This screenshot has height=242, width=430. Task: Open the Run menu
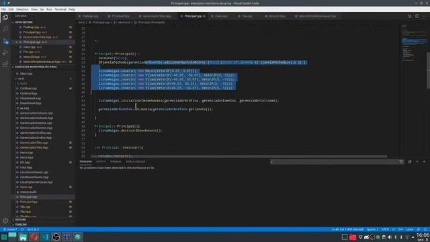coord(49,9)
